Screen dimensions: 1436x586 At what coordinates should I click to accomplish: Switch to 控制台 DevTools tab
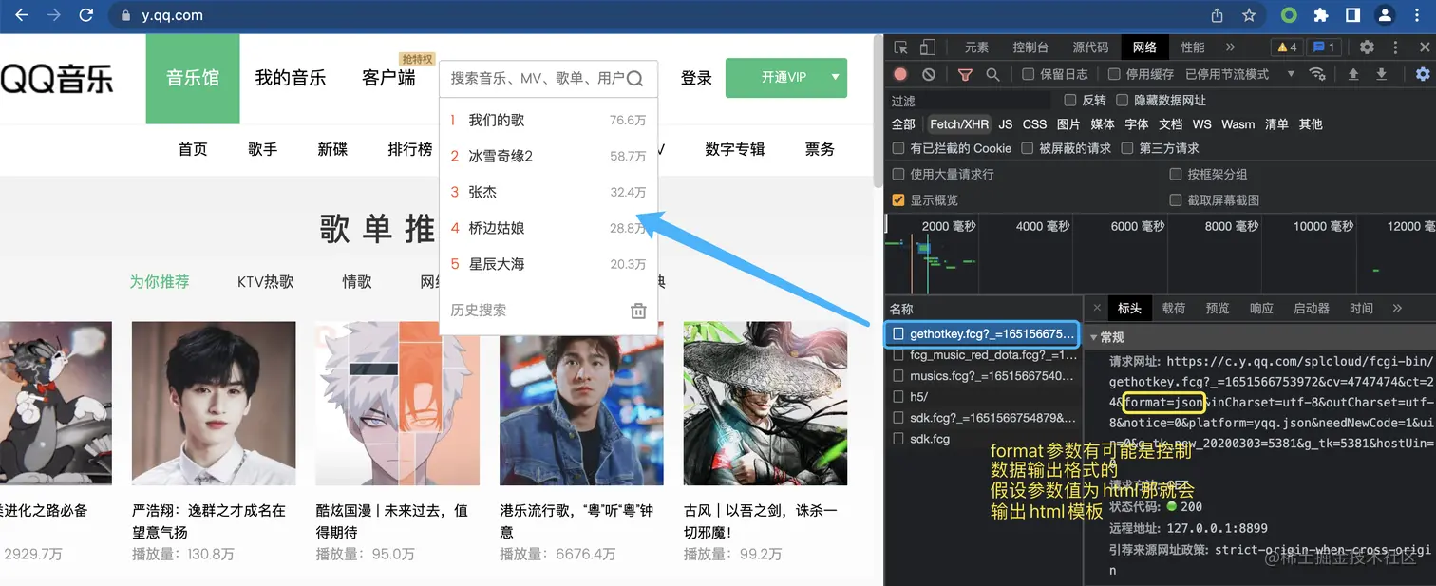(1030, 47)
